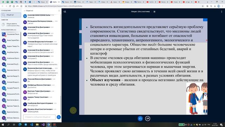
Task: Select user Ахундов Роман in the user list
Action: 11,88
